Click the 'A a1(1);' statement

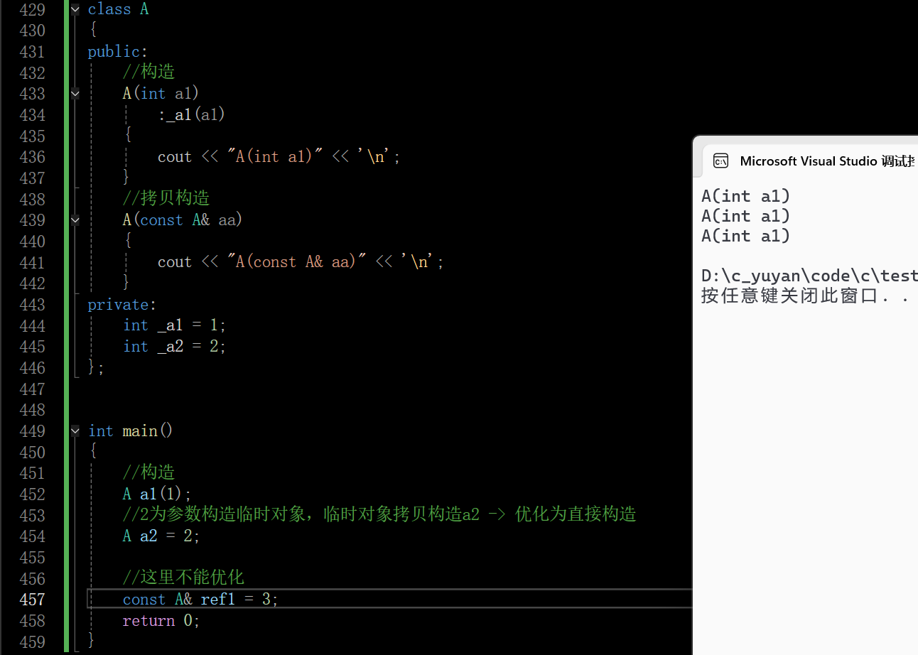click(x=157, y=494)
